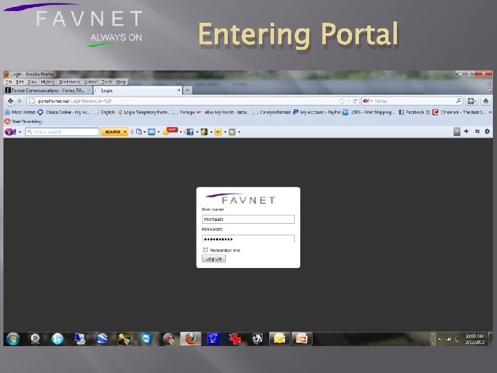
Task: Click the taskbar clock showing time
Action: (x=474, y=339)
